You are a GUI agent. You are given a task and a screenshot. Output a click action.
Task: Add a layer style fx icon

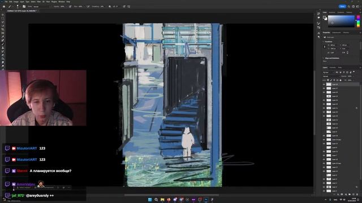pyautogui.click(x=338, y=194)
